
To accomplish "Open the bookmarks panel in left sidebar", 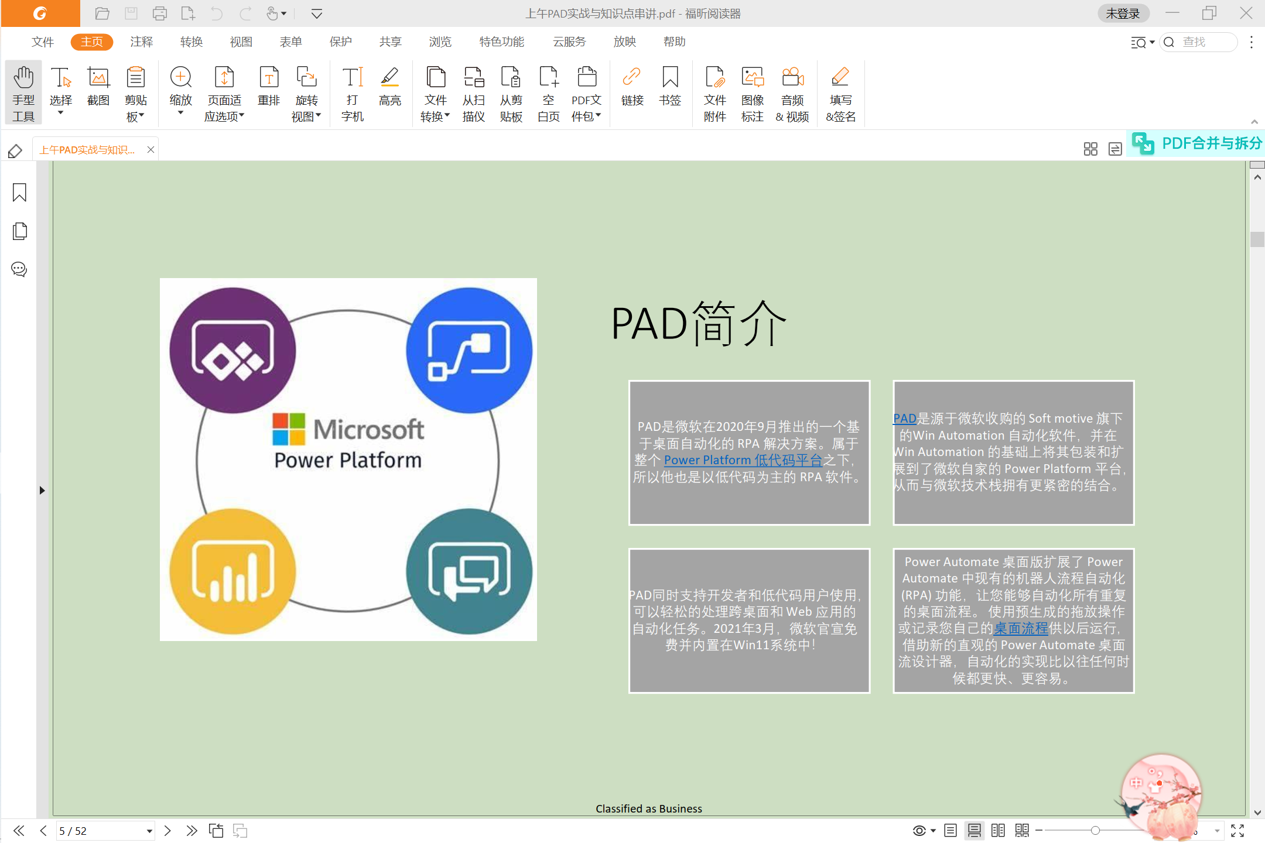I will point(19,192).
